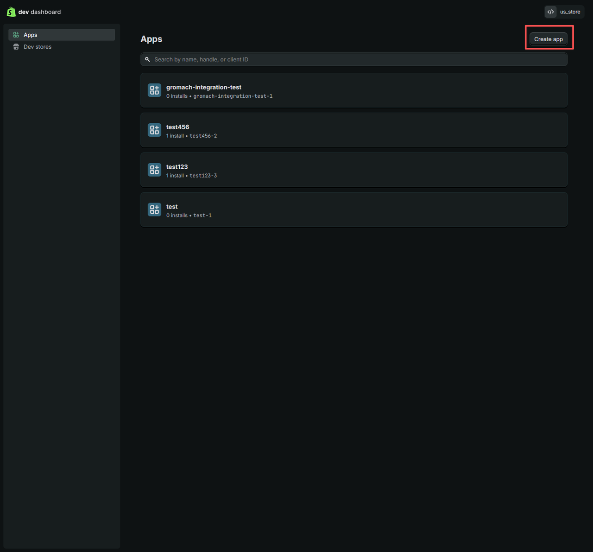Select the test456 app icon
This screenshot has height=552, width=593.
click(154, 130)
